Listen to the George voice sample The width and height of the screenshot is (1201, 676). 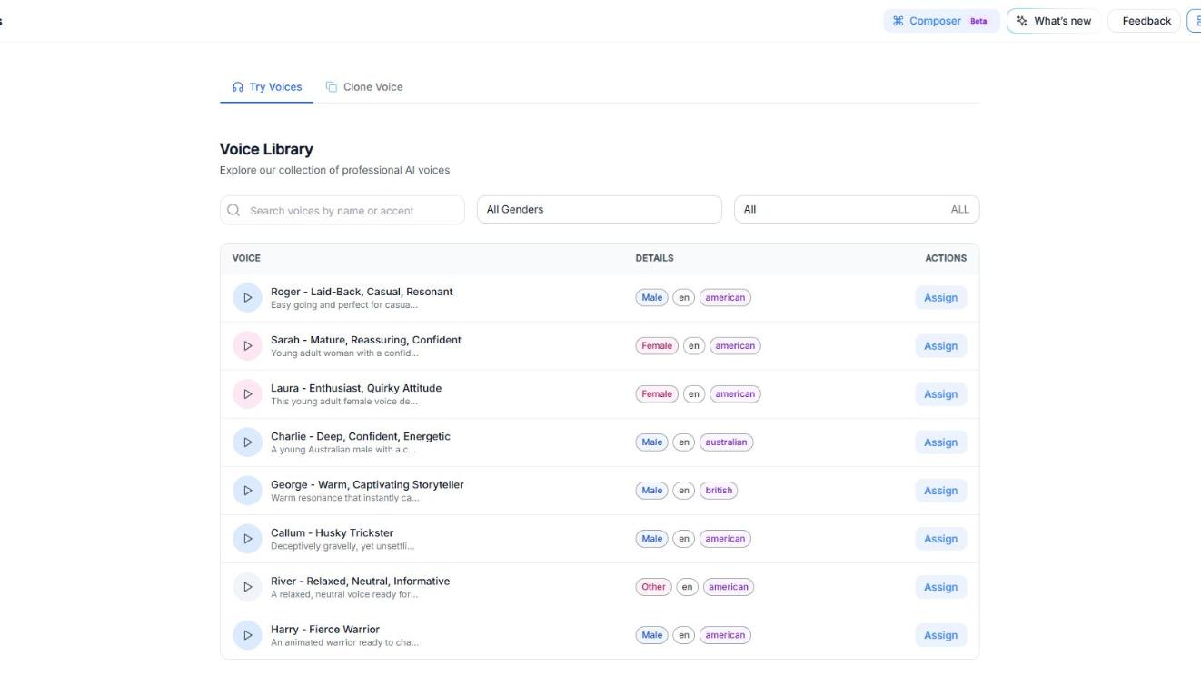[247, 491]
